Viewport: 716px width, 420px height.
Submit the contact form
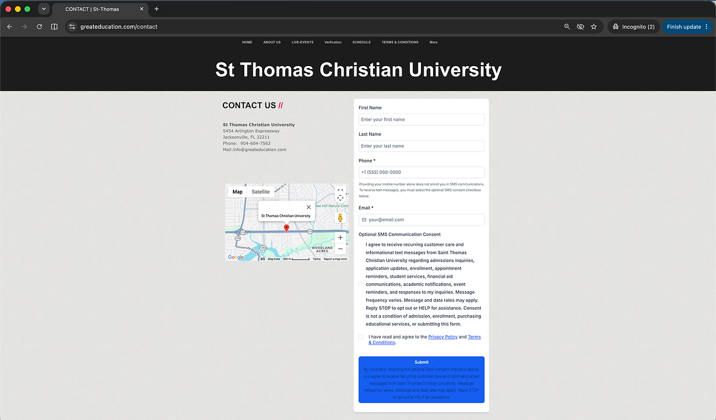pos(421,380)
